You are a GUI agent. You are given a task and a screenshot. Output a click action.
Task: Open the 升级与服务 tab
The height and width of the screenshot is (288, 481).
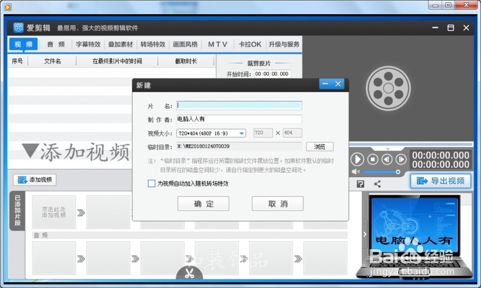pyautogui.click(x=284, y=44)
